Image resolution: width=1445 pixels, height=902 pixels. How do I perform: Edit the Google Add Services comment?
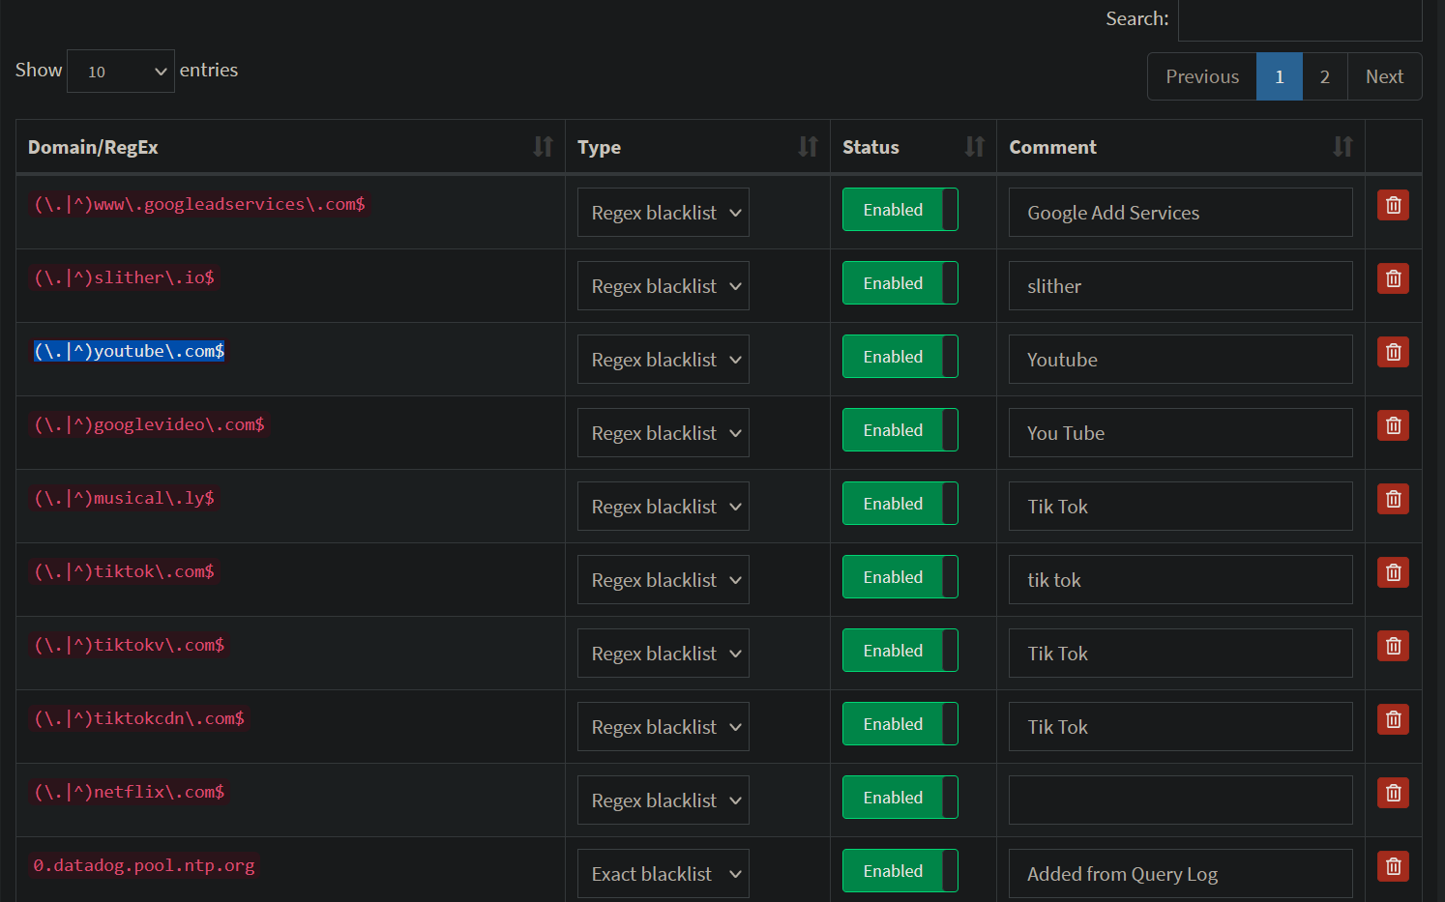point(1181,213)
